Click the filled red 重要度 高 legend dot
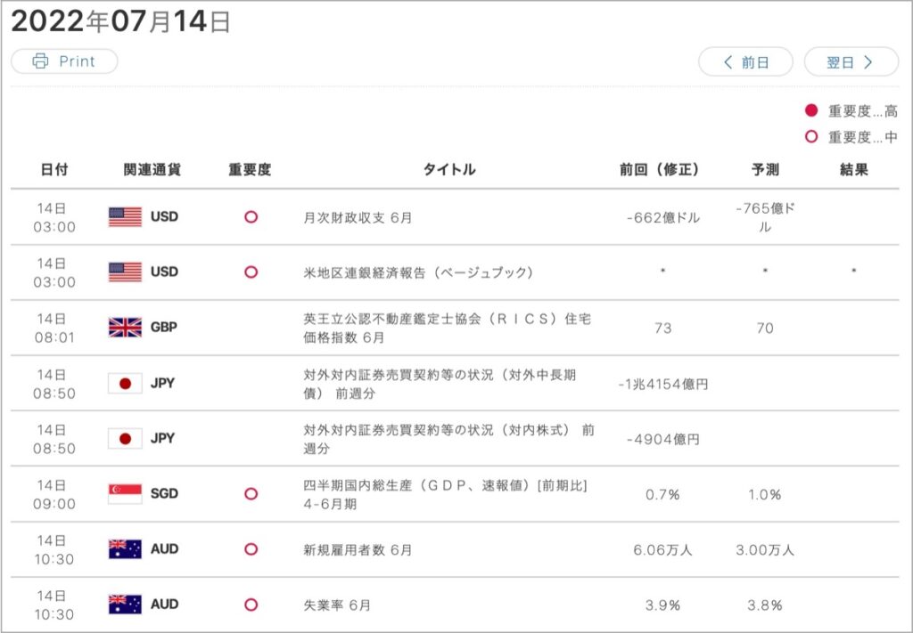Viewport: 913px width, 633px height. tap(811, 110)
